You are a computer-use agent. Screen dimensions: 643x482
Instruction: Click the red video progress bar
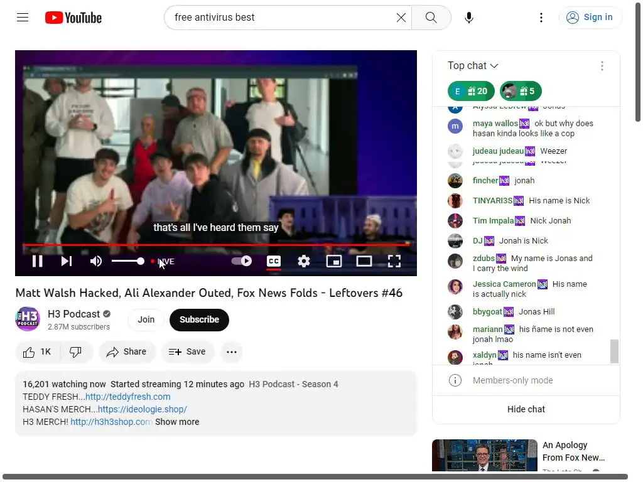[216, 245]
